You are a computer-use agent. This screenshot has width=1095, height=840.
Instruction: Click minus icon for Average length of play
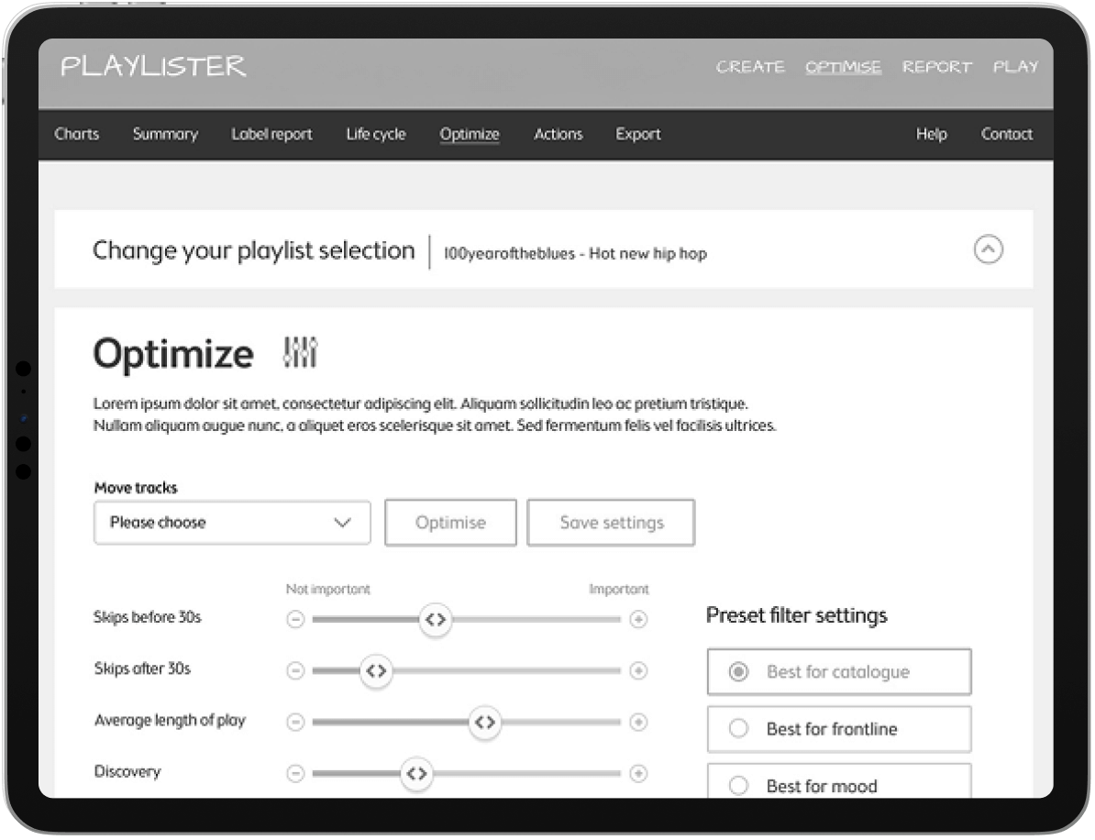(295, 723)
